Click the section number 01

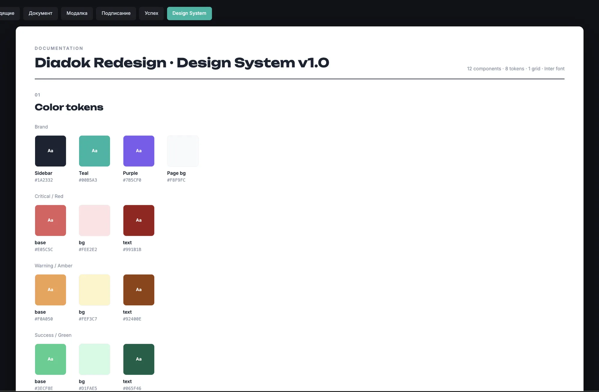pyautogui.click(x=37, y=95)
